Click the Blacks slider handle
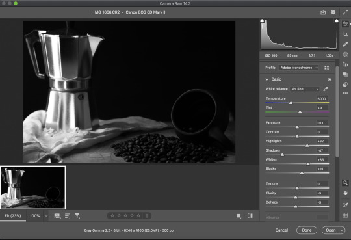The width and height of the screenshot is (351, 240). (302, 173)
